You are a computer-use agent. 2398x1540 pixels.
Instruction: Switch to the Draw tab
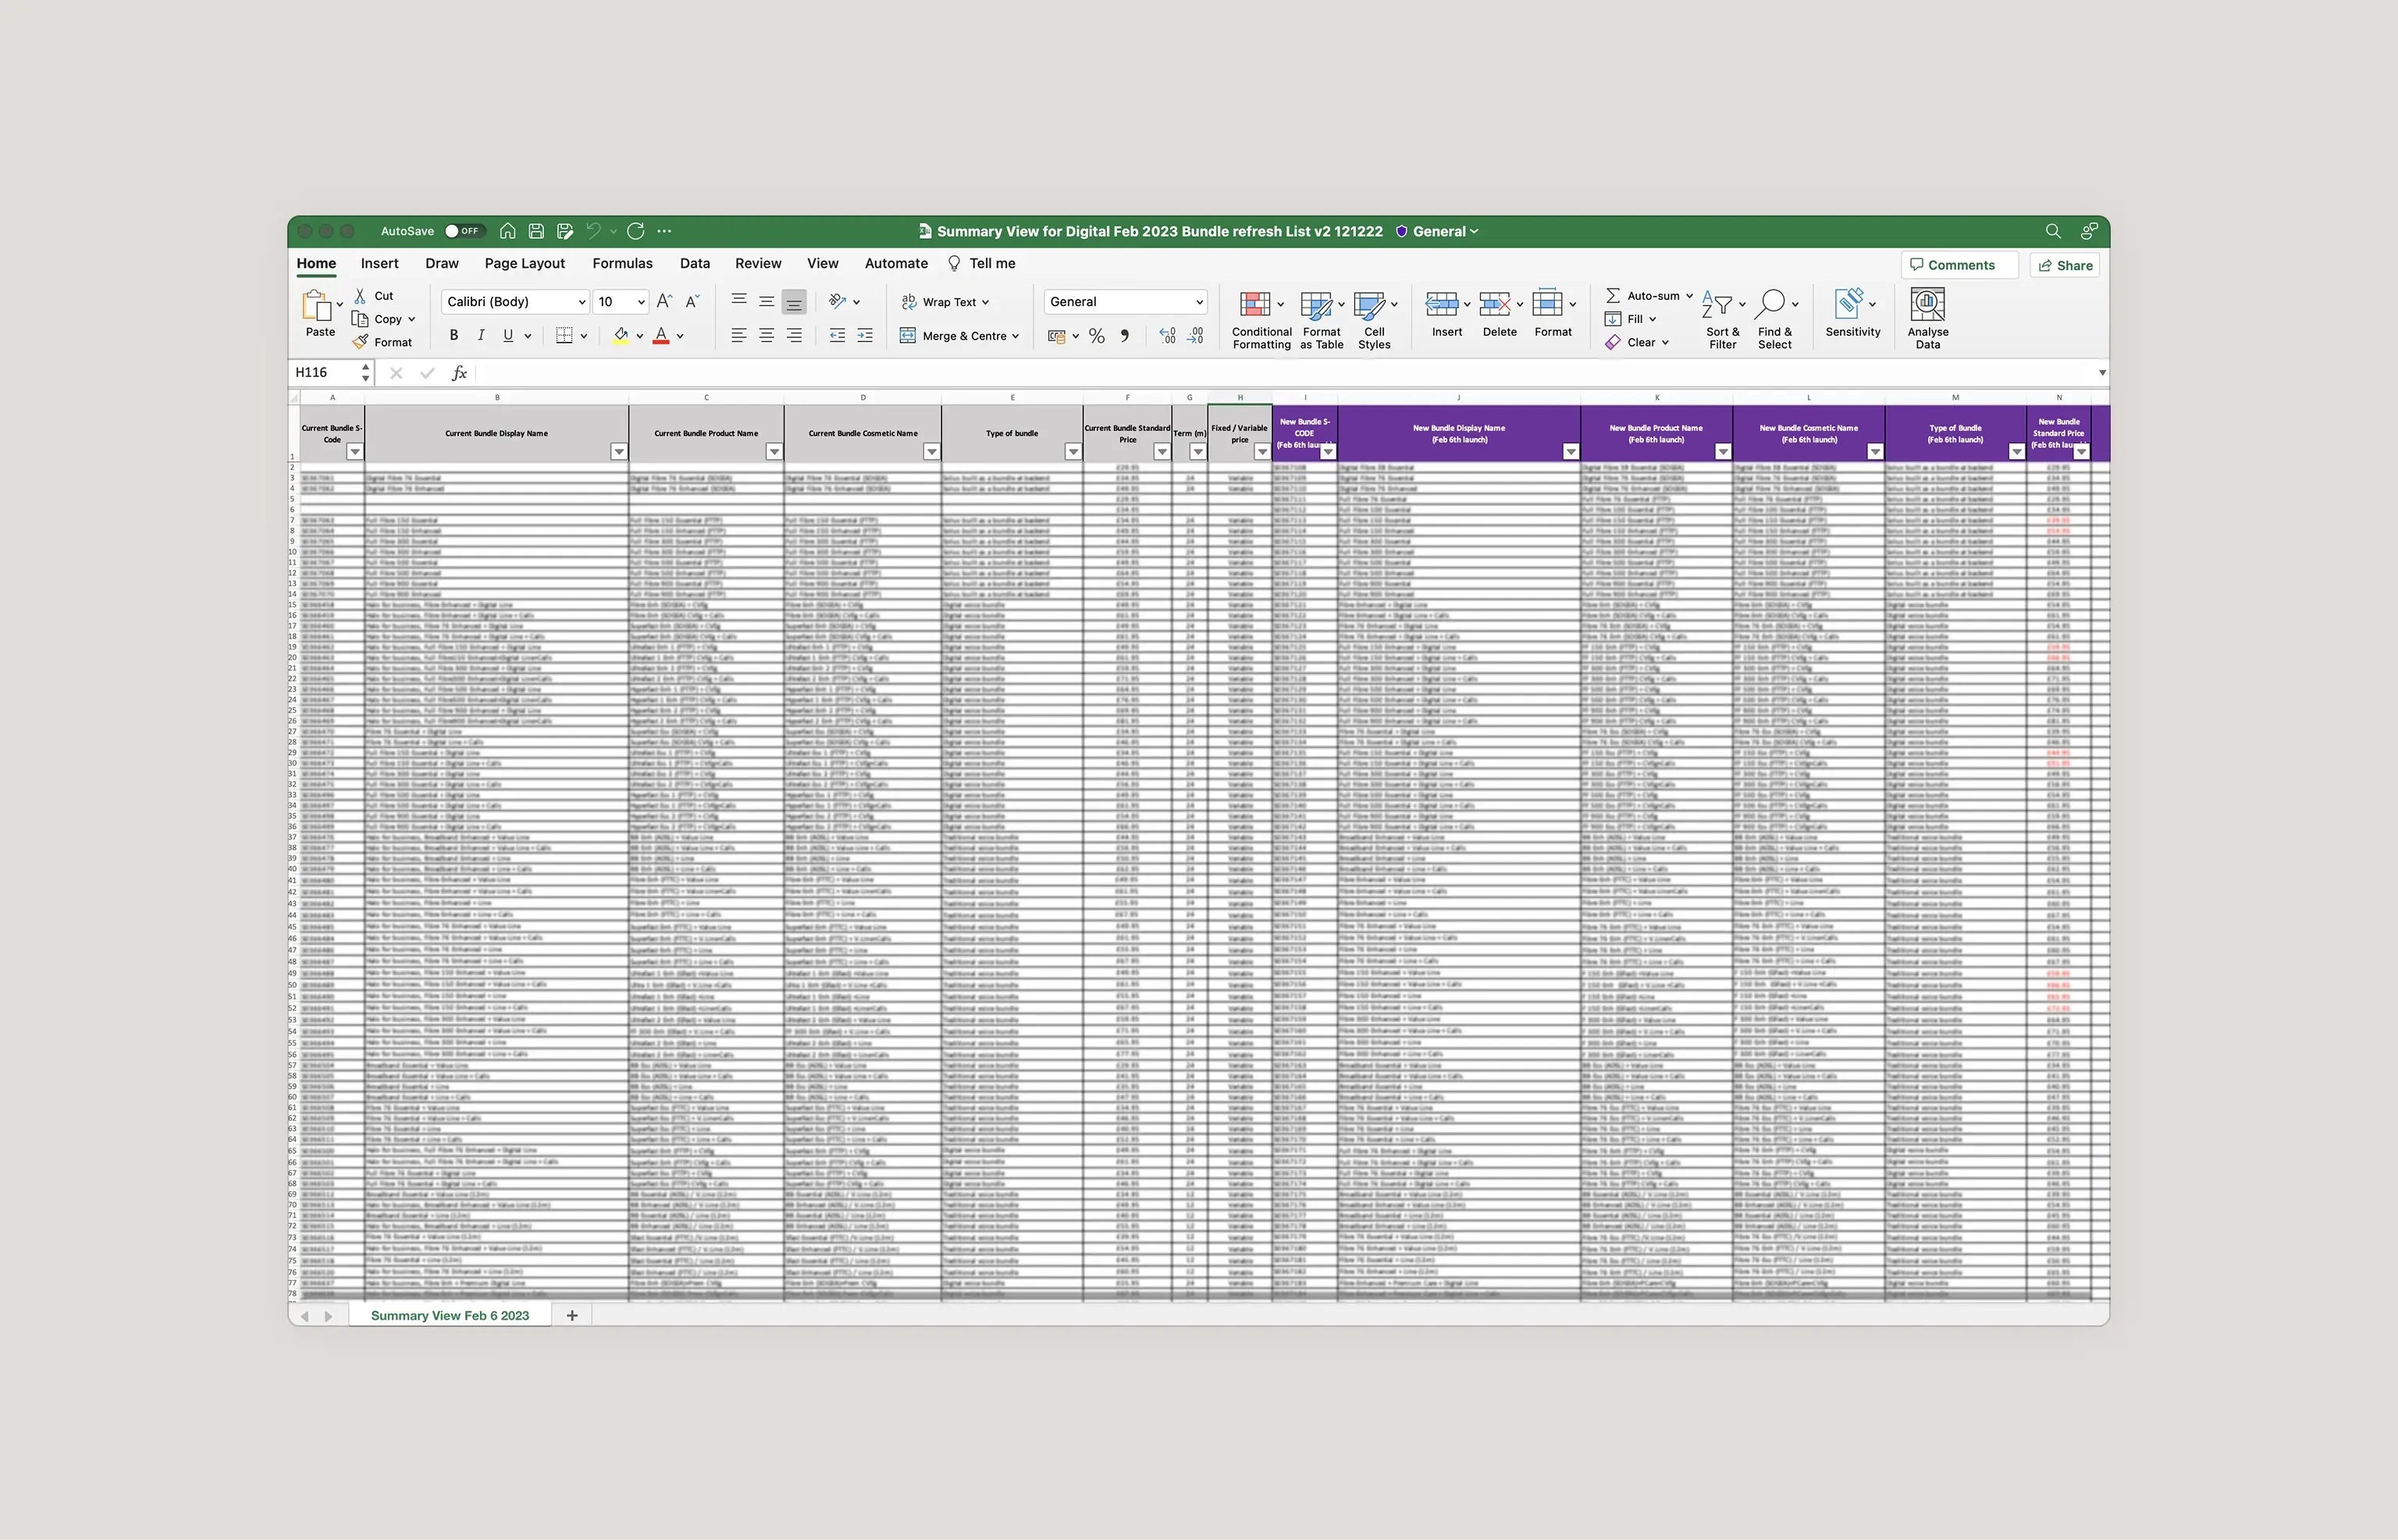(x=441, y=263)
